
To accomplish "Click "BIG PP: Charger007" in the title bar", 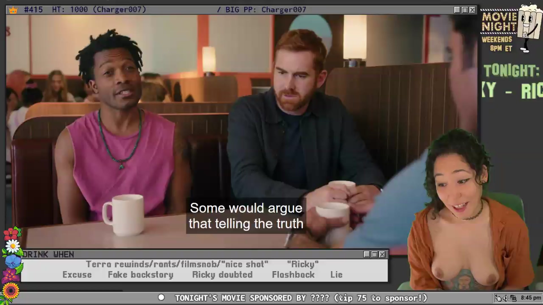I will pos(266,10).
